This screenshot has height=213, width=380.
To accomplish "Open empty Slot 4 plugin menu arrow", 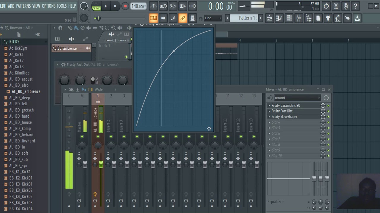I will 269,122.
